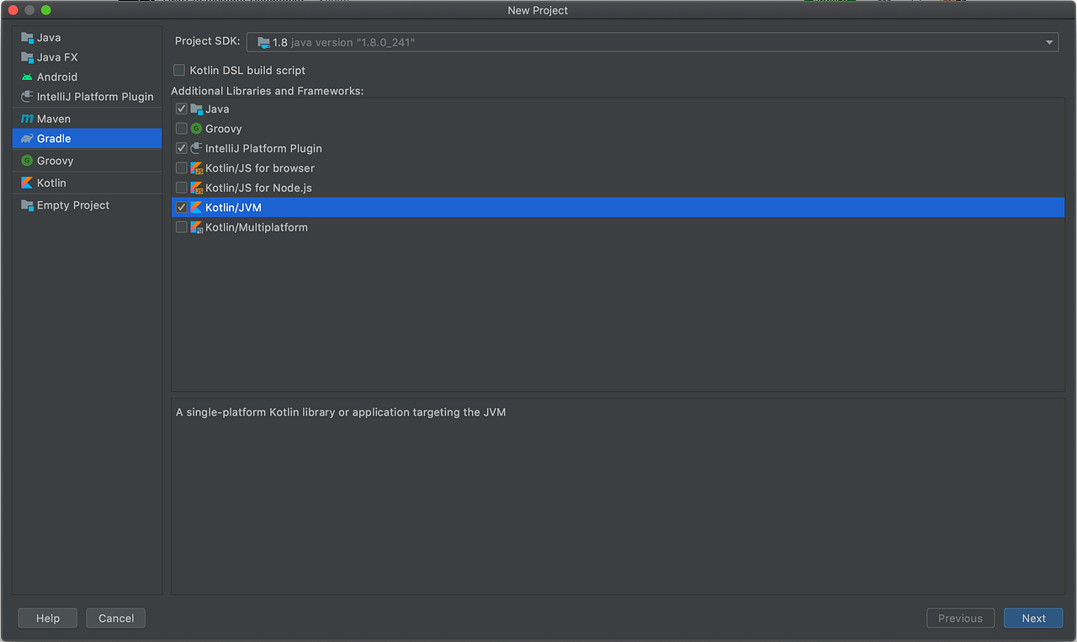
Task: Expand the SDK selector arrow
Action: click(1048, 41)
